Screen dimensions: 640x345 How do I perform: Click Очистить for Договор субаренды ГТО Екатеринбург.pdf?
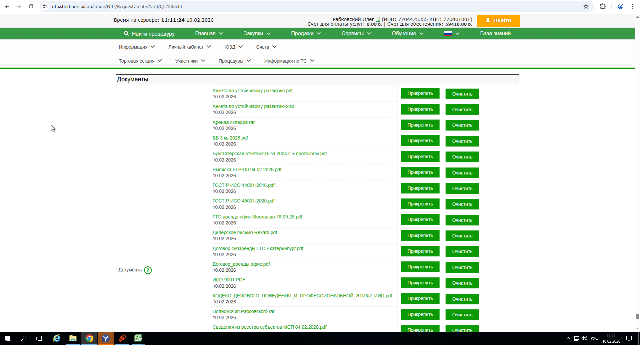coord(462,251)
